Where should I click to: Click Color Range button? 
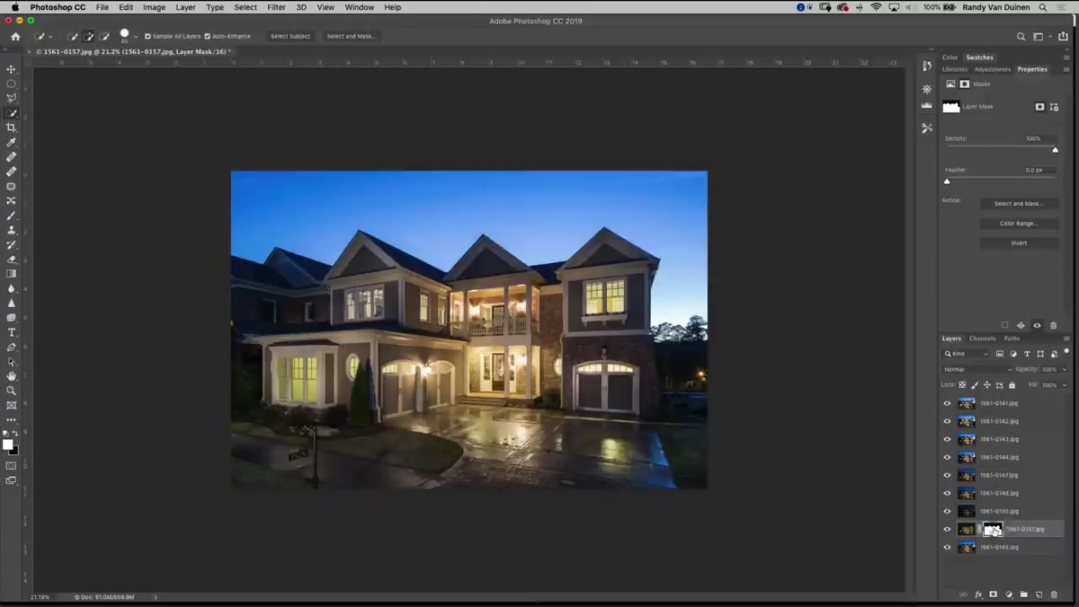[x=1019, y=224]
